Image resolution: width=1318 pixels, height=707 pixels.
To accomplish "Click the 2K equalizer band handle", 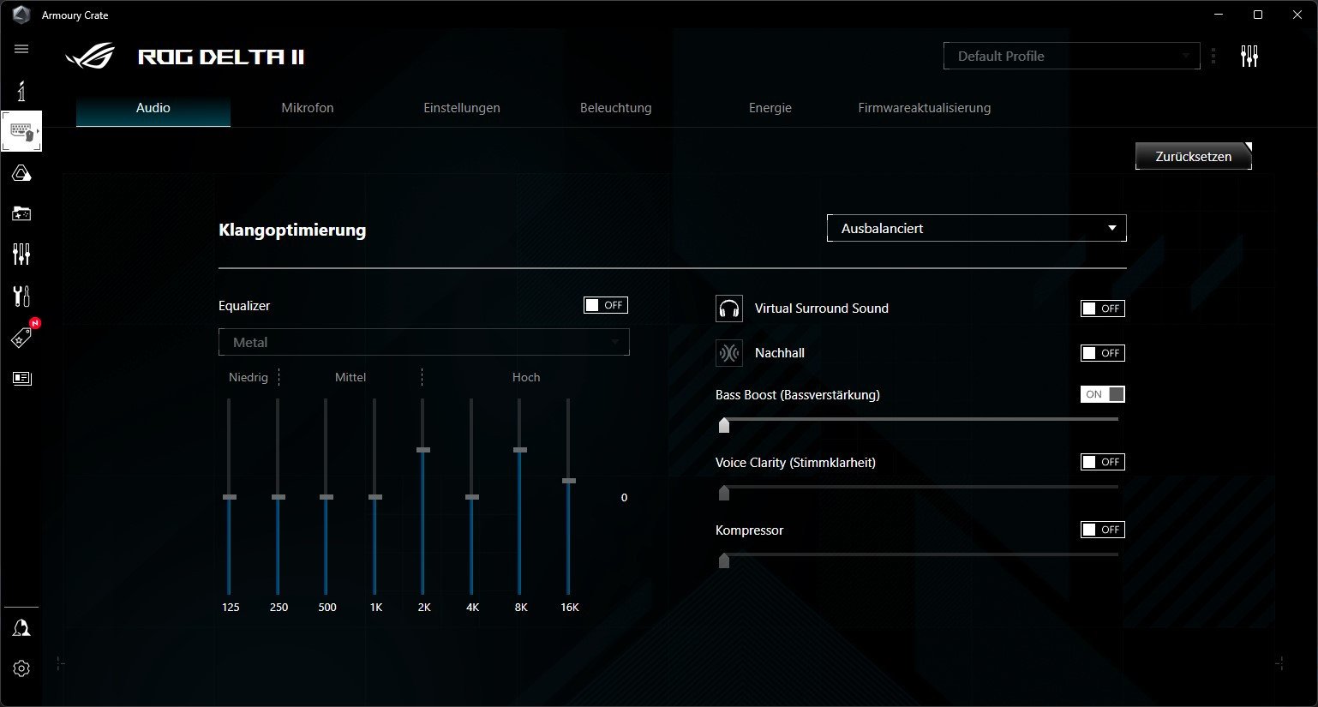I will click(x=422, y=449).
